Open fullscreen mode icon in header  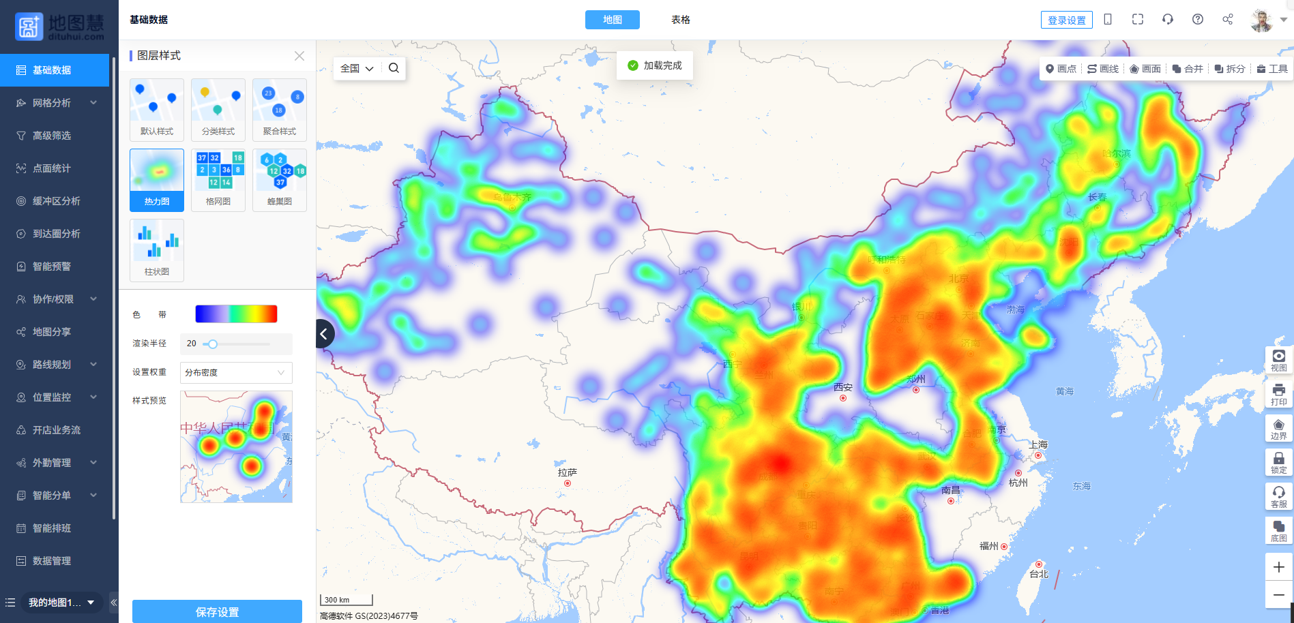pos(1138,20)
